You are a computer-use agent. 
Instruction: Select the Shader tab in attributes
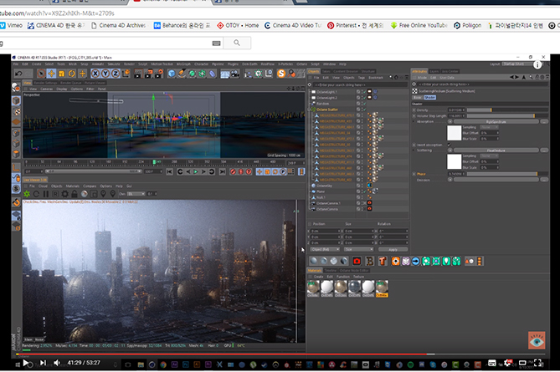(x=430, y=97)
